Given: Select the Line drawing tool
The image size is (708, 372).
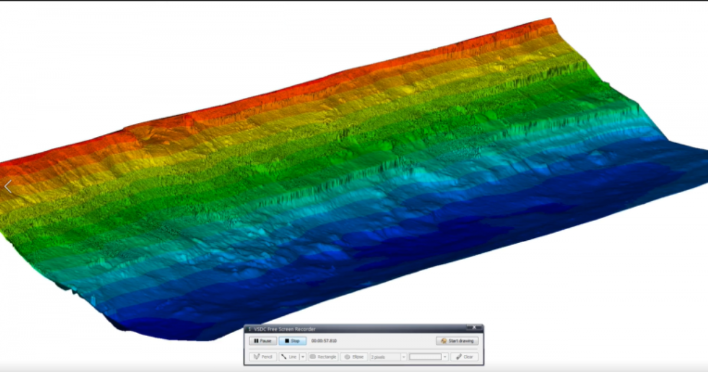Looking at the screenshot, I should click(x=289, y=357).
